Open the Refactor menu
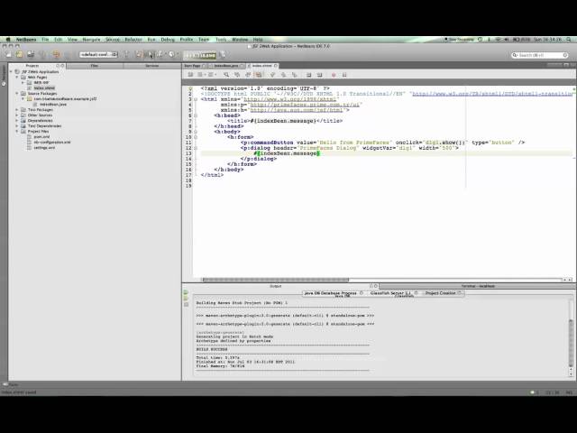The image size is (577, 433). pyautogui.click(x=133, y=40)
